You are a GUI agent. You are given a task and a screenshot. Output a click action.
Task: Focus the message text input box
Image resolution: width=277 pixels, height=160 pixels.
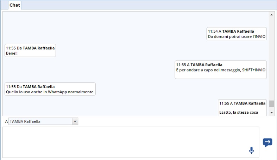[x=130, y=142]
